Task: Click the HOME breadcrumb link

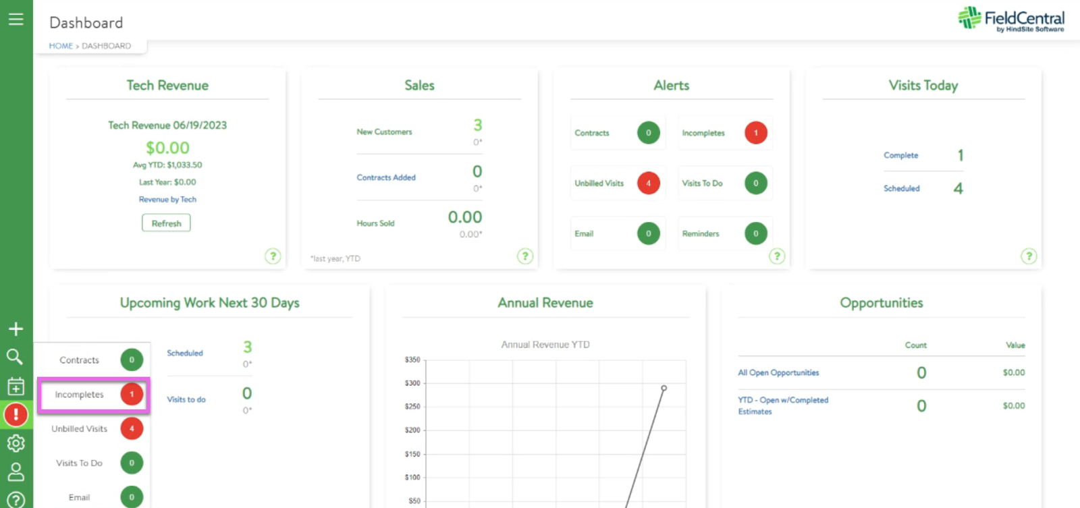Action: (x=61, y=46)
